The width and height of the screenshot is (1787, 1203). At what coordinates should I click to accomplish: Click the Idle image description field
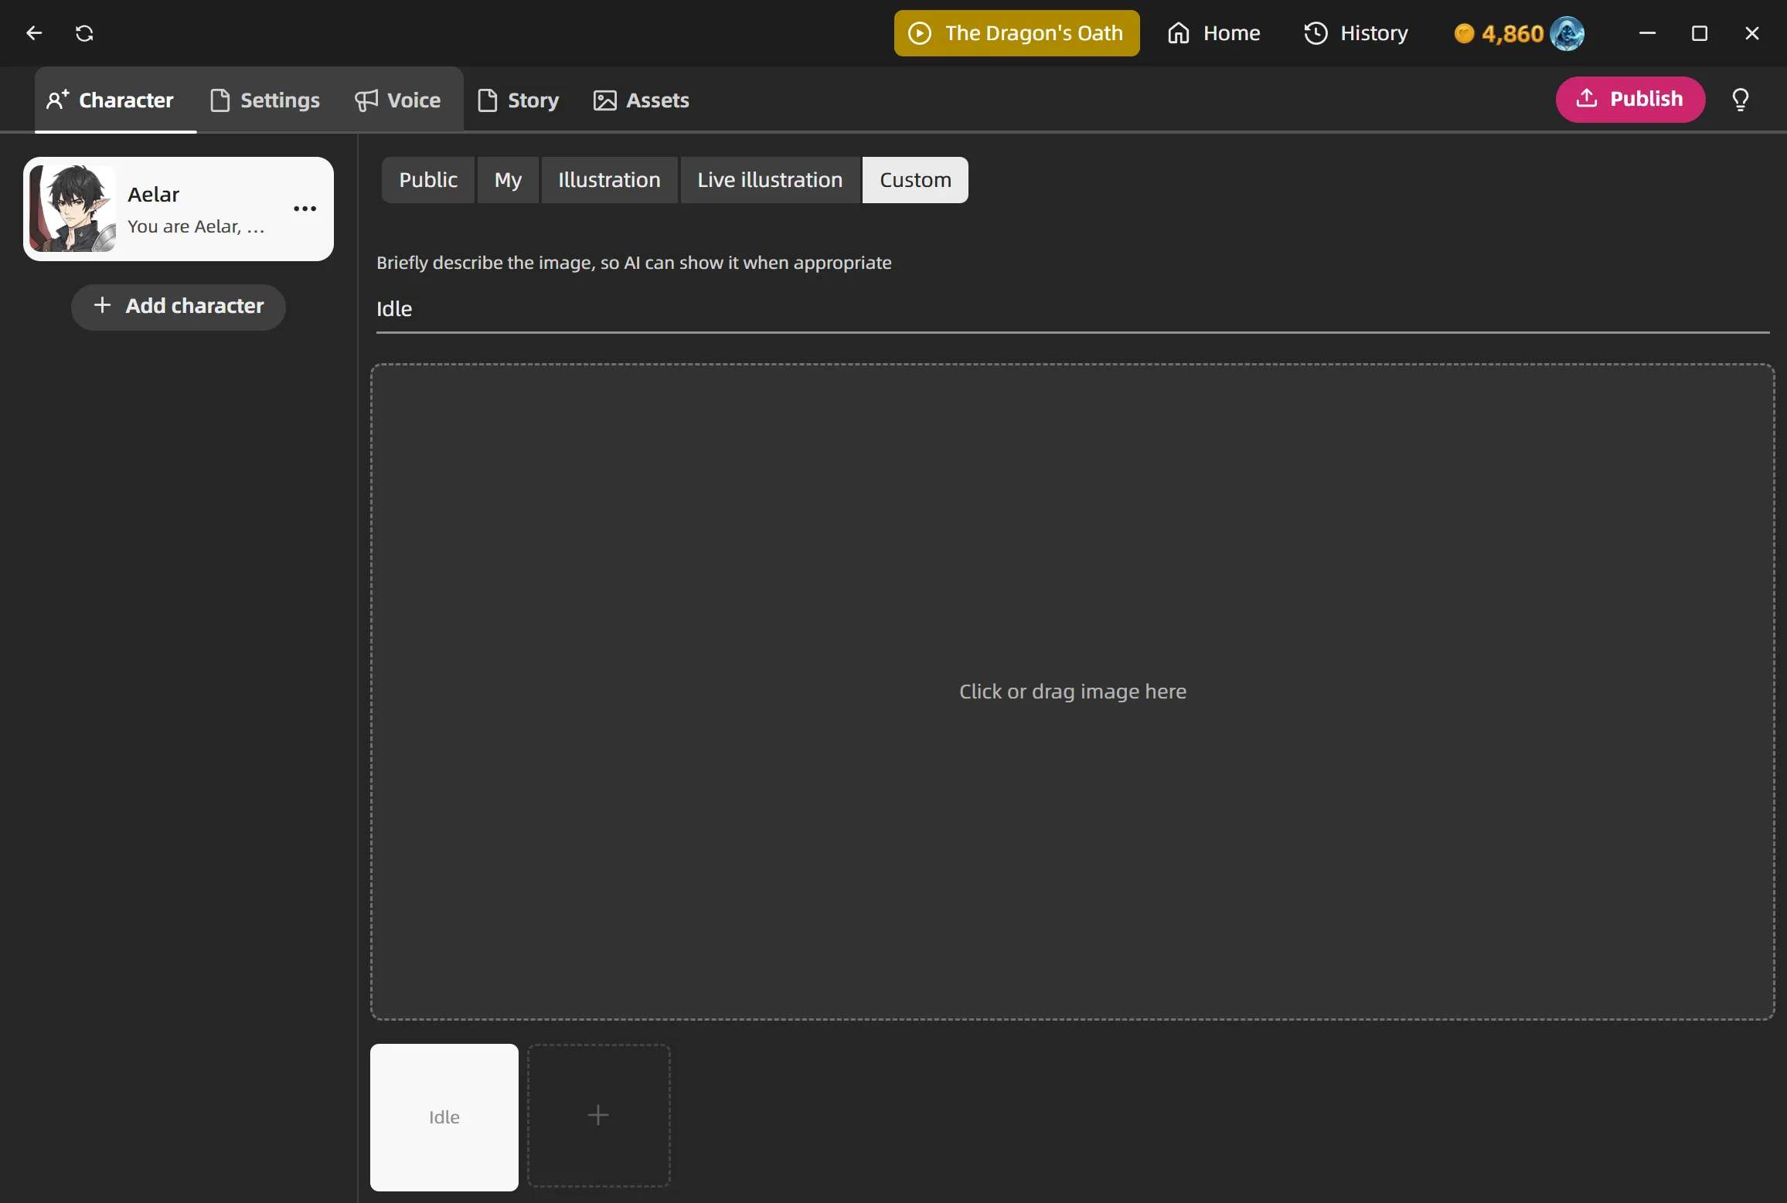pos(1073,309)
